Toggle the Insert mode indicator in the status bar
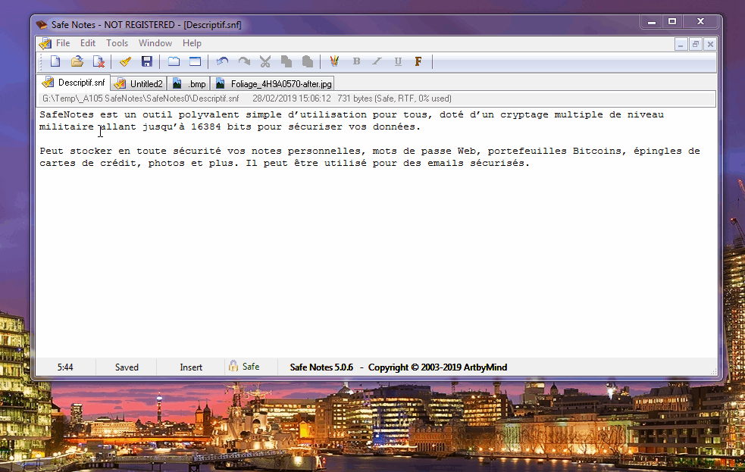This screenshot has width=745, height=472. (191, 367)
